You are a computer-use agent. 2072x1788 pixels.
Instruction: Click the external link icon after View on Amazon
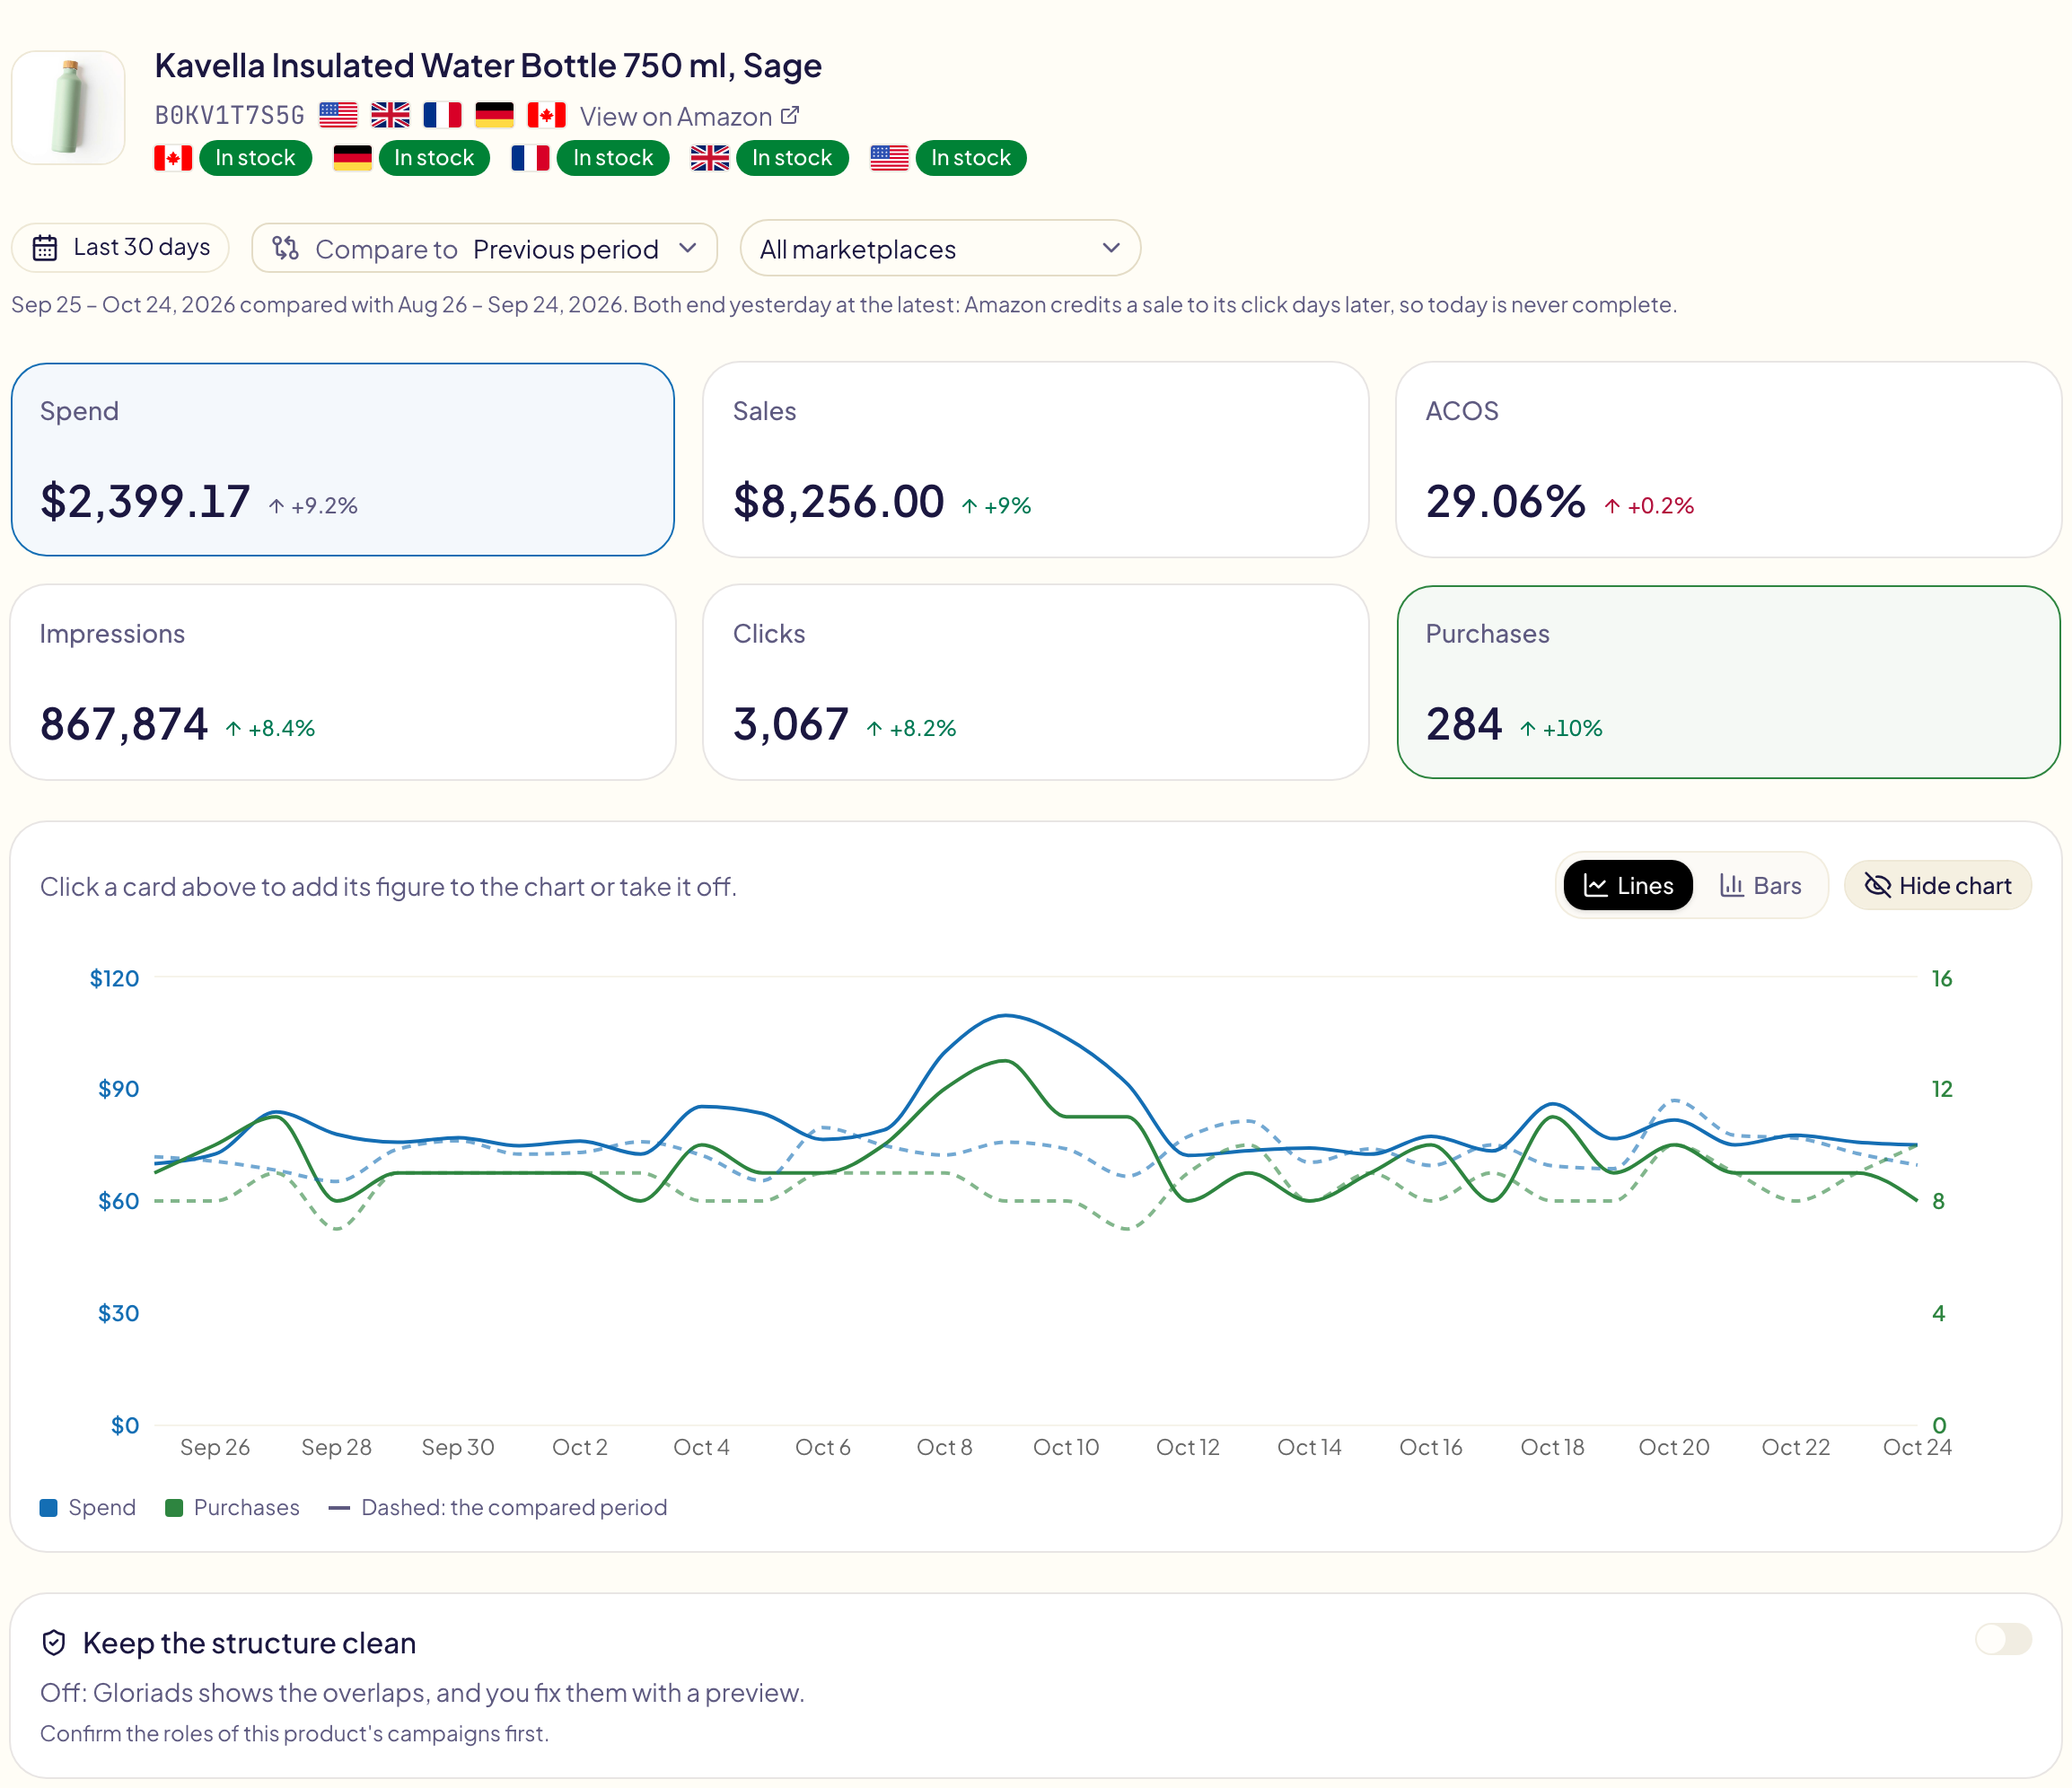(x=790, y=115)
